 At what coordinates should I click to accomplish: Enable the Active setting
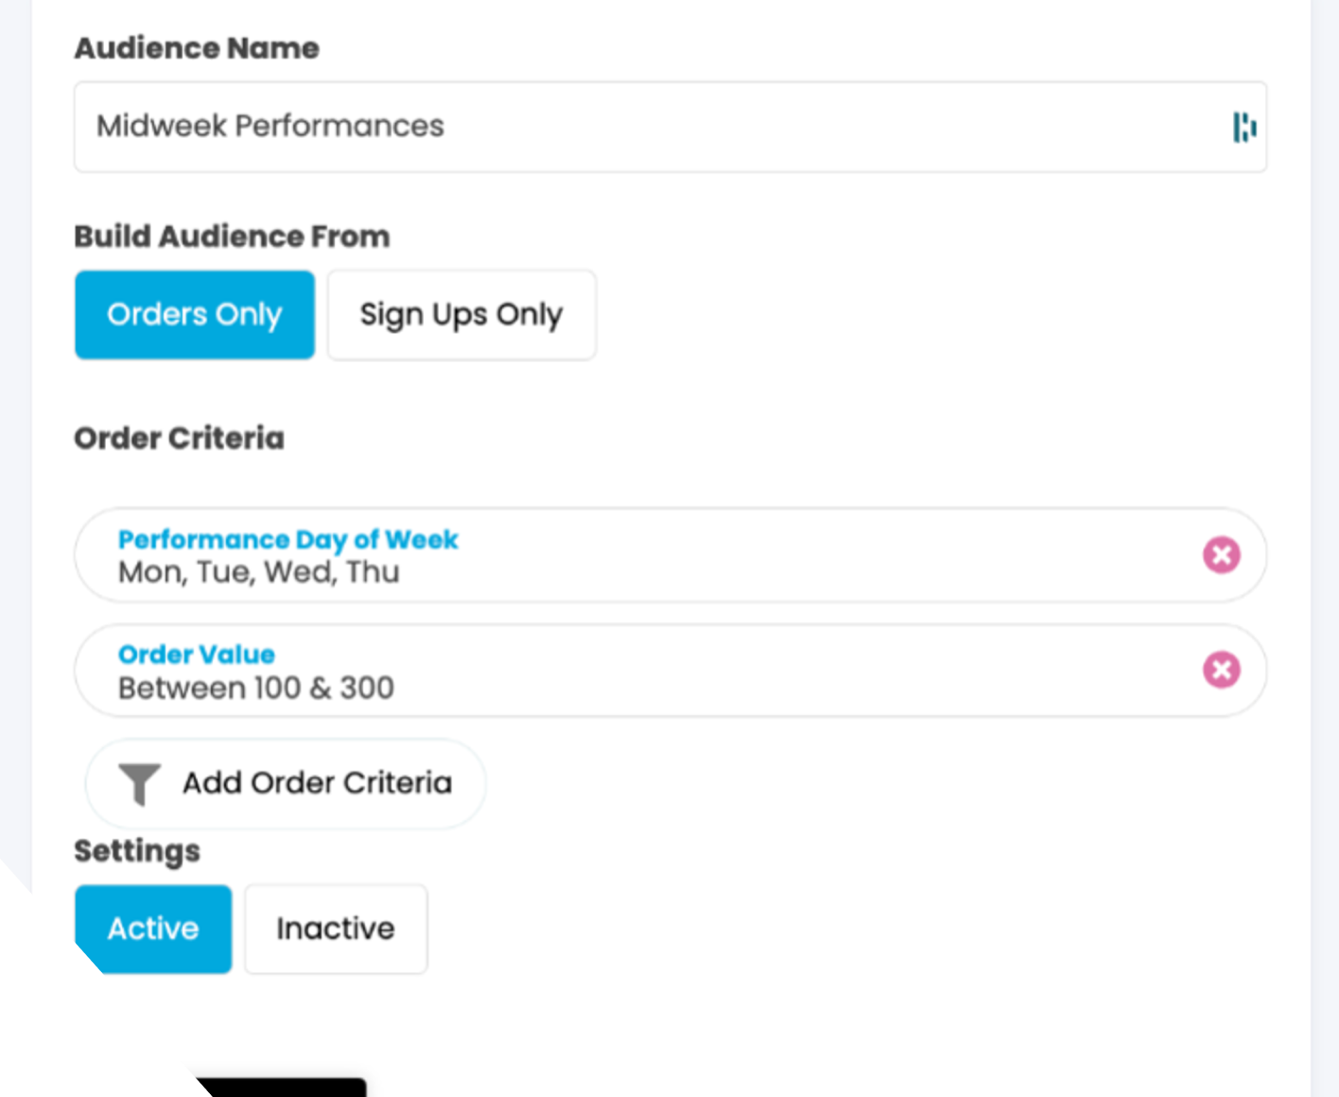pos(152,928)
